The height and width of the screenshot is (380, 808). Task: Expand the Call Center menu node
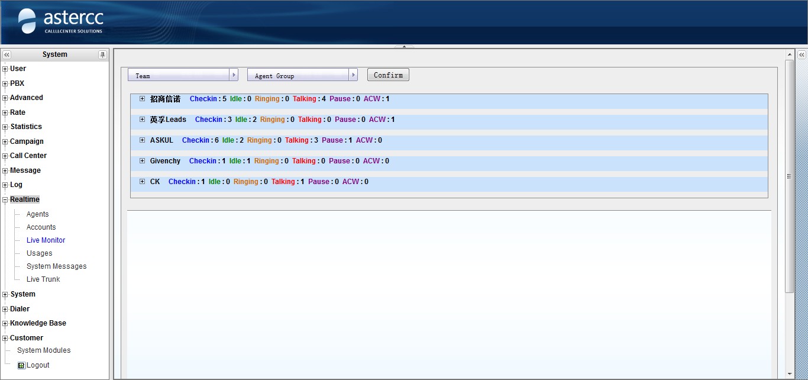(5, 156)
